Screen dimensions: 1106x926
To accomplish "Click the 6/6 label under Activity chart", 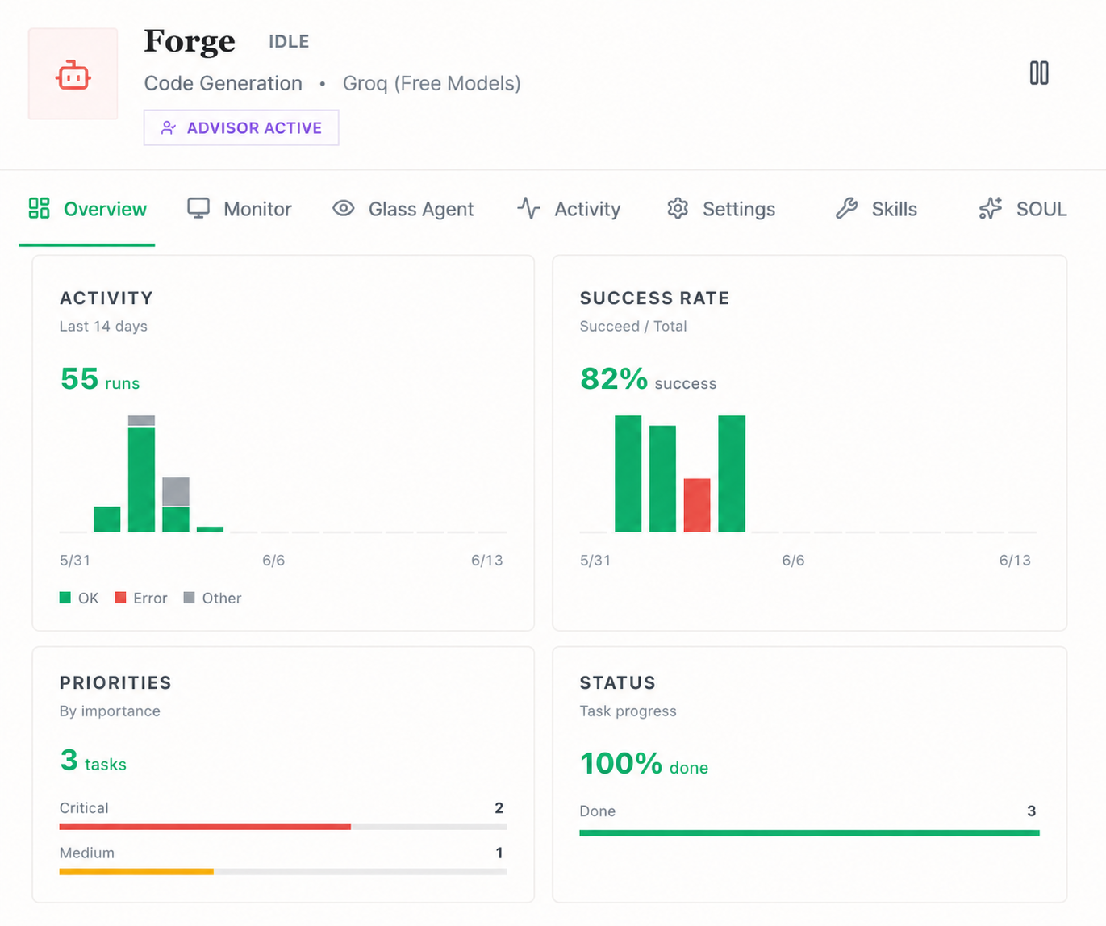I will [273, 560].
